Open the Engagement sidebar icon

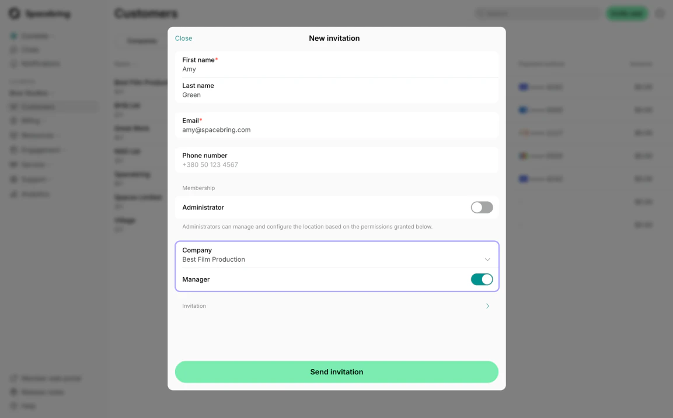tap(14, 150)
